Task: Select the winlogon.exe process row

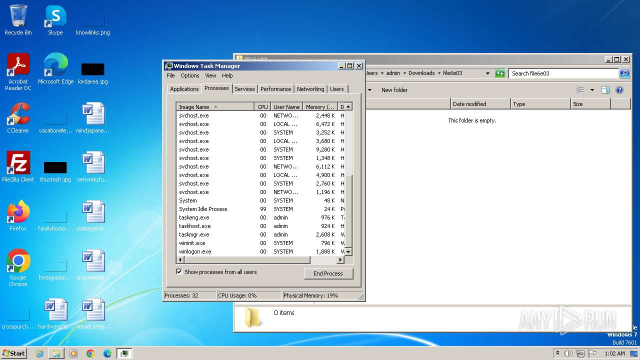Action: click(x=260, y=251)
